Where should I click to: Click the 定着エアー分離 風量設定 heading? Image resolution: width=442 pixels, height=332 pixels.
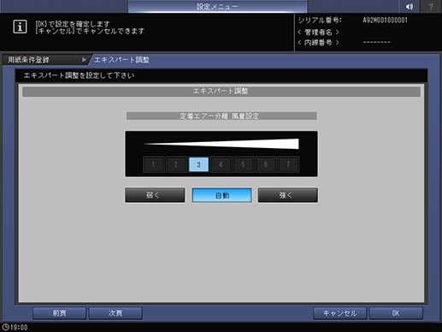pyautogui.click(x=221, y=116)
